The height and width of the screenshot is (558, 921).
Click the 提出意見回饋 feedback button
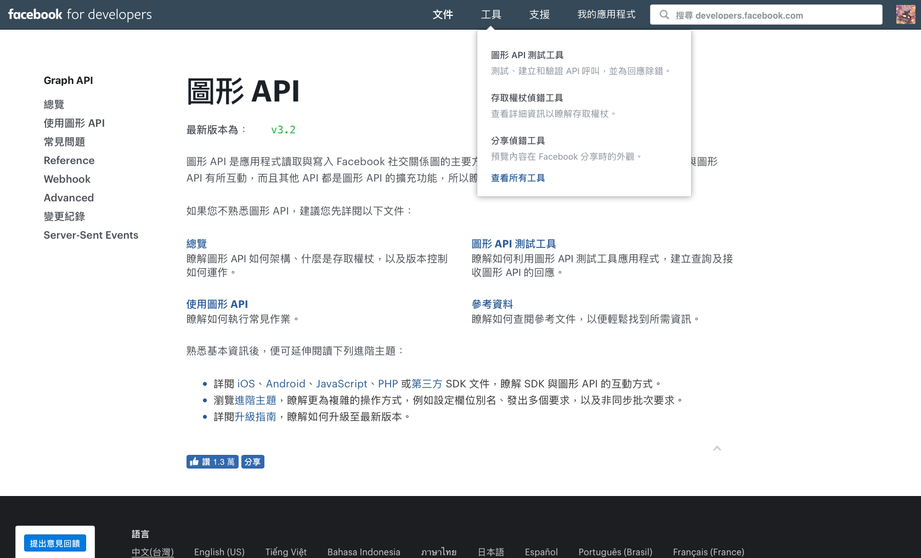pos(55,543)
